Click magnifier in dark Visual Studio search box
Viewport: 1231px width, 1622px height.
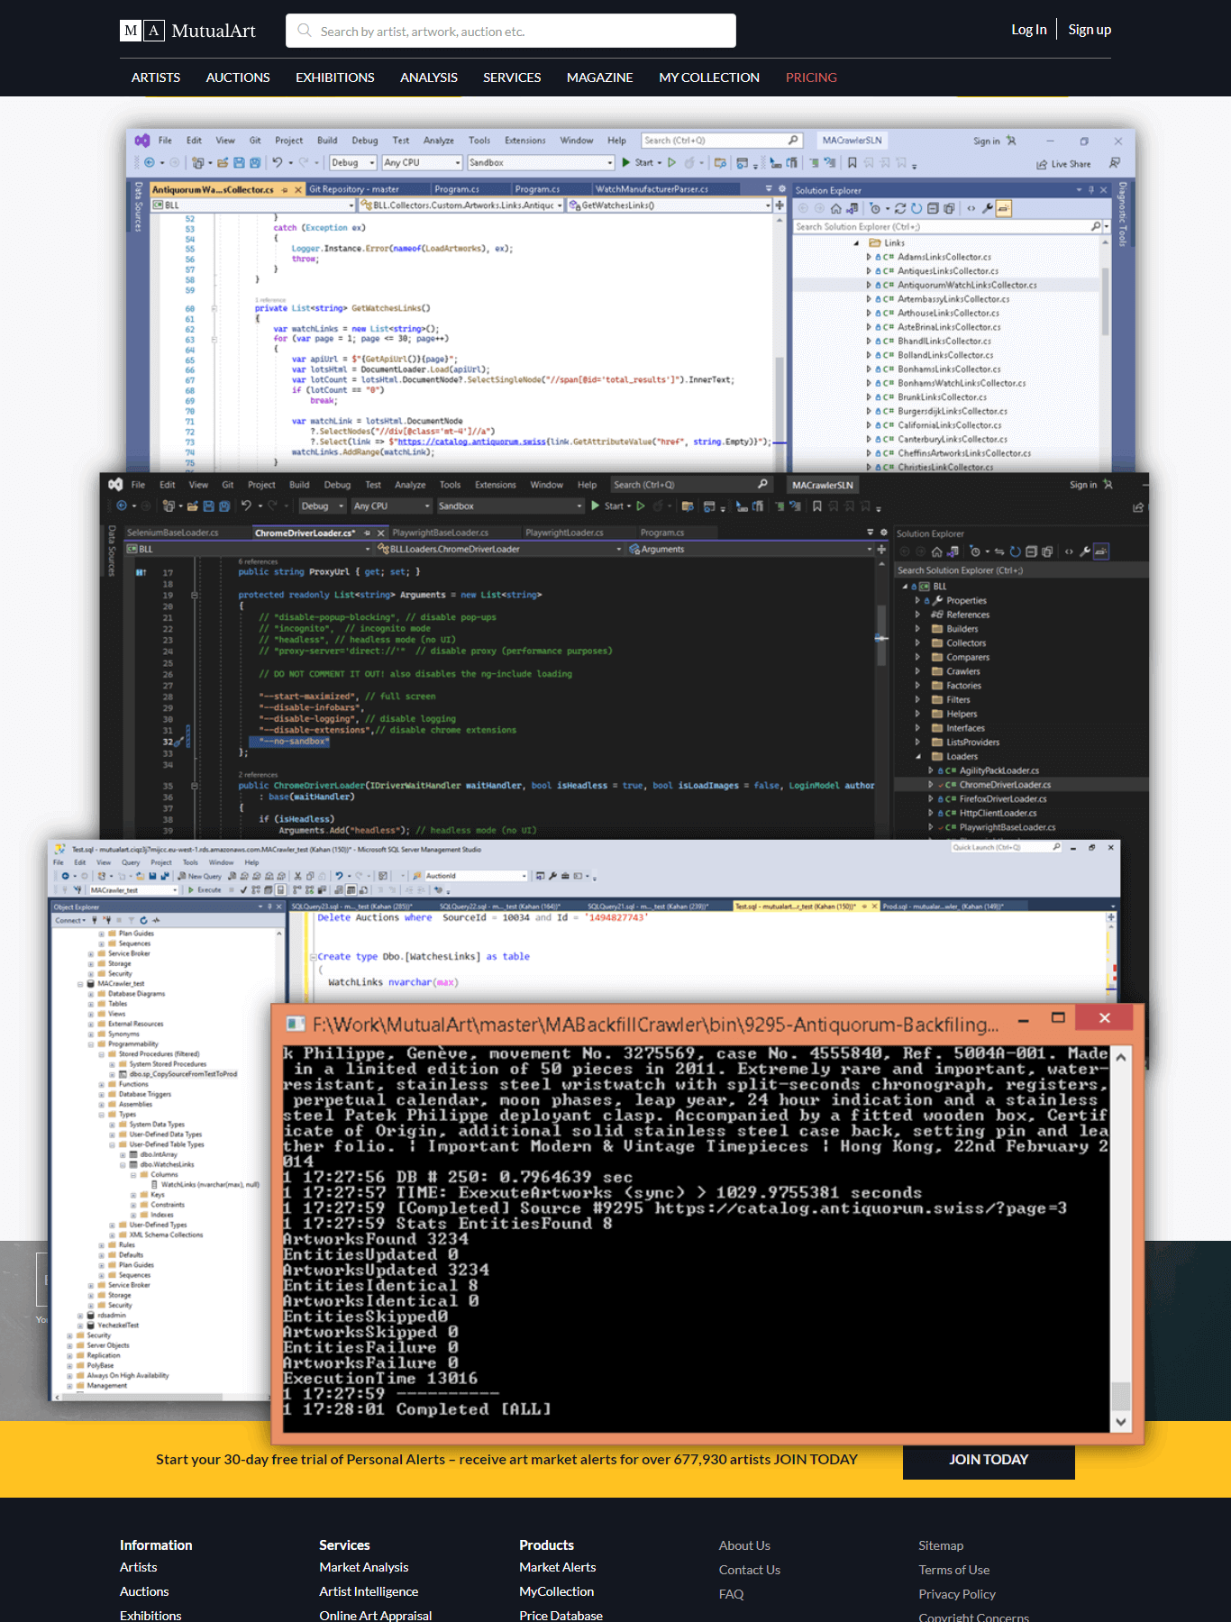coord(762,485)
